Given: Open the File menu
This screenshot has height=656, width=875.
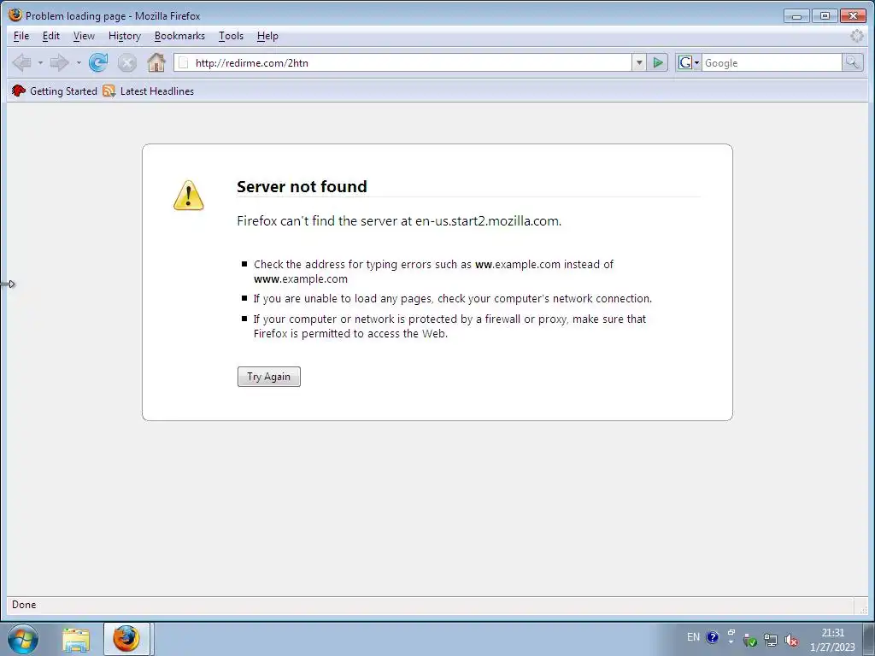Looking at the screenshot, I should pos(21,36).
